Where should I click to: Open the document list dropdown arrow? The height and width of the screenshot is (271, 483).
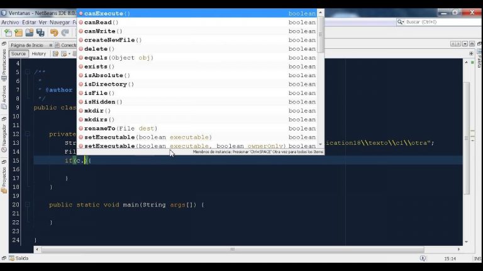point(465,44)
